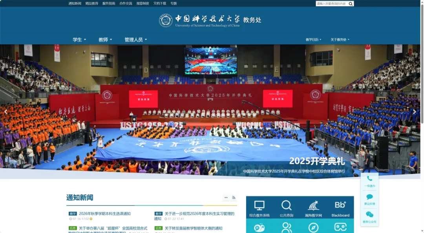The height and width of the screenshot is (233, 424).
Task: Show previous carousel slide with left arrow
Action: coord(5,112)
